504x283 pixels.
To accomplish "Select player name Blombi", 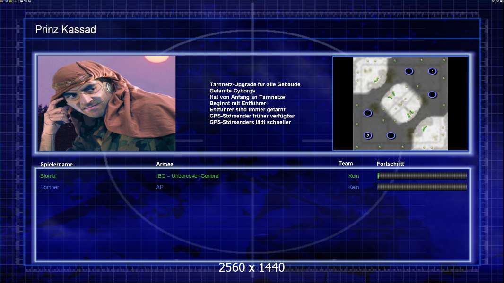I will (48, 176).
